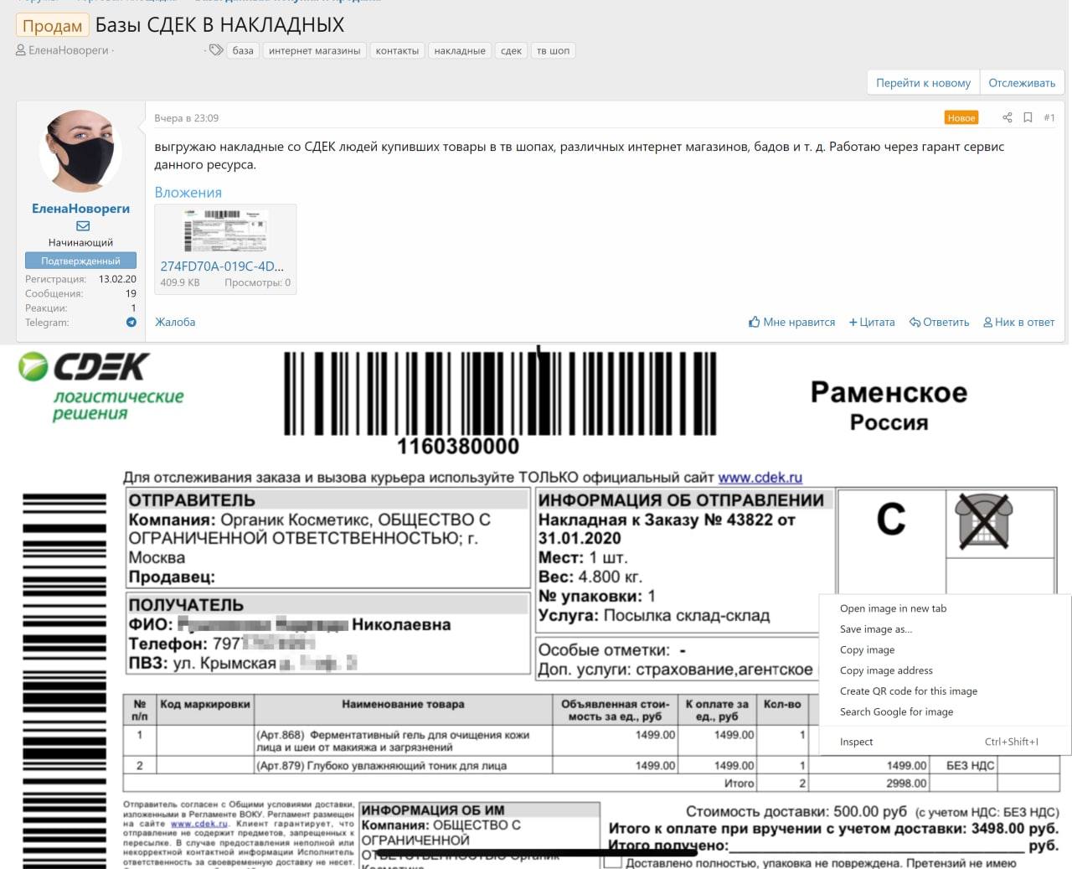The height and width of the screenshot is (869, 1072).
Task: Click author name ЕленаНовореги under title
Action: point(69,50)
